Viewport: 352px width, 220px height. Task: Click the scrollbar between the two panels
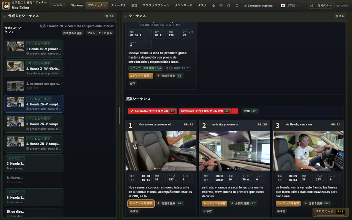point(120,115)
